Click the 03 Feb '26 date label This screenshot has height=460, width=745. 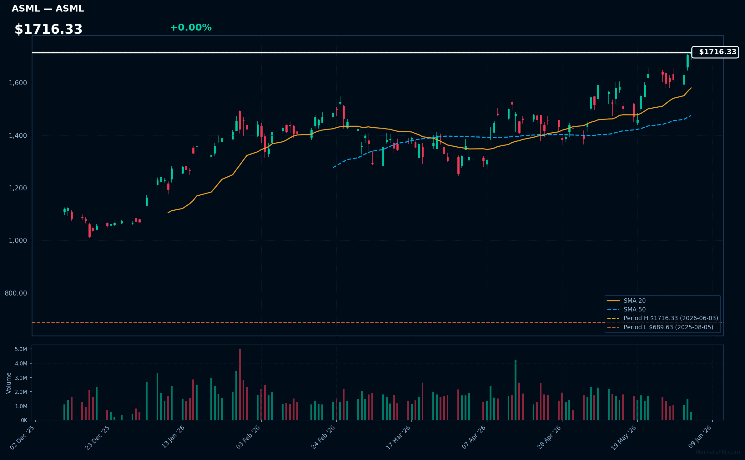click(x=248, y=437)
